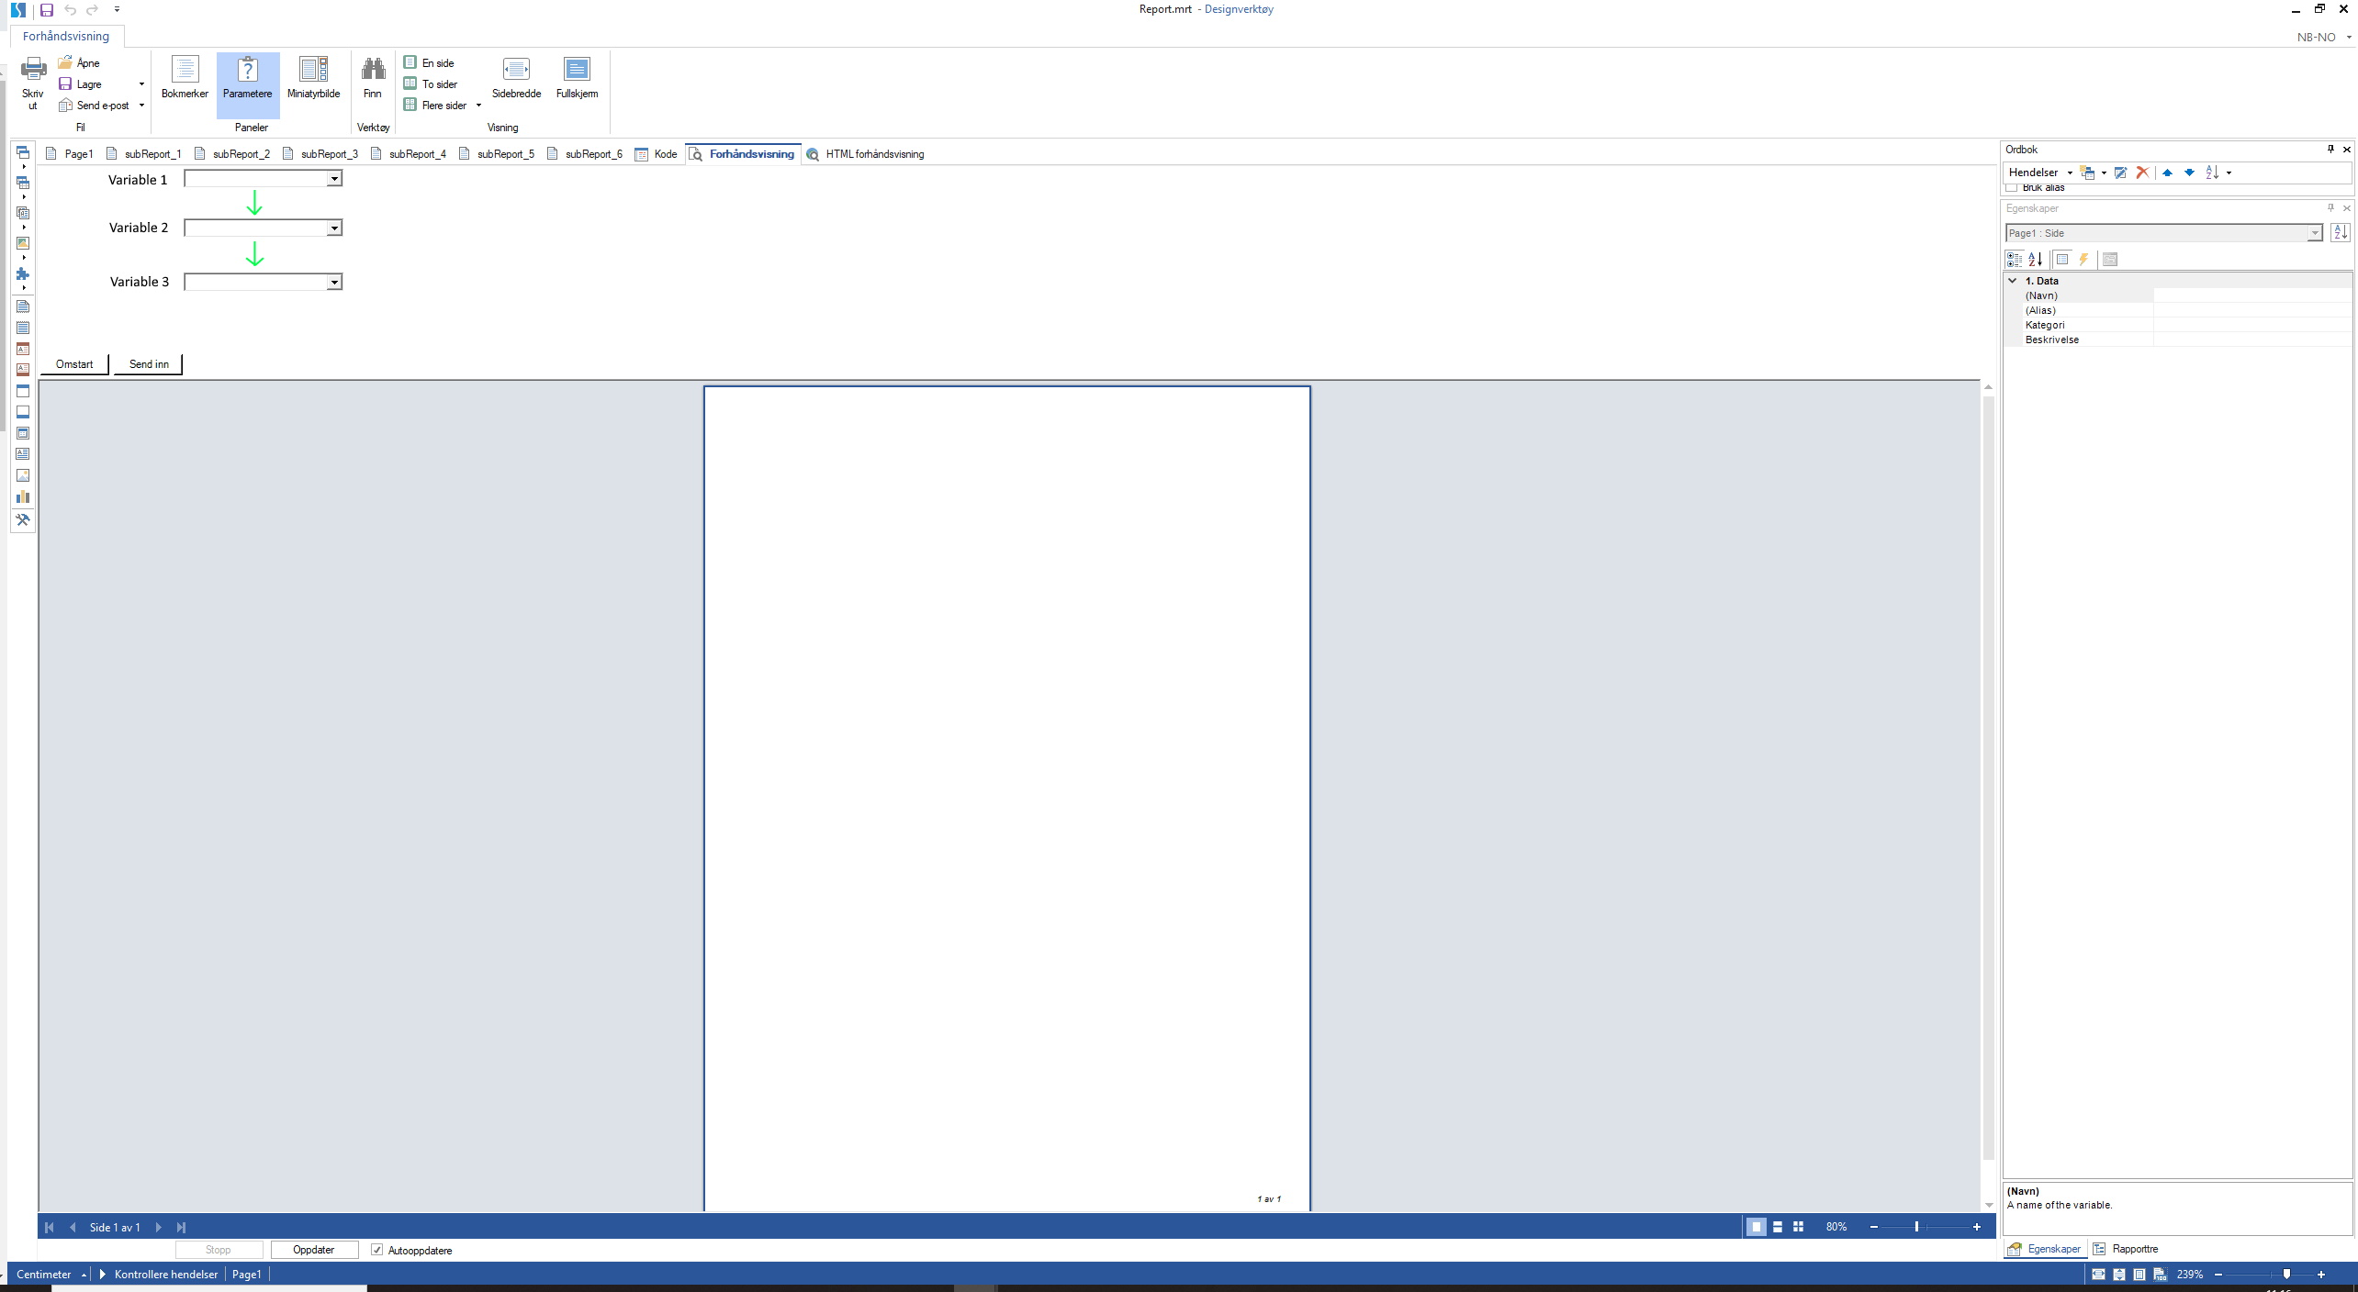Click the puzzle-piece components icon in toolbox
Viewport: 2358px width, 1292px height.
coord(23,273)
